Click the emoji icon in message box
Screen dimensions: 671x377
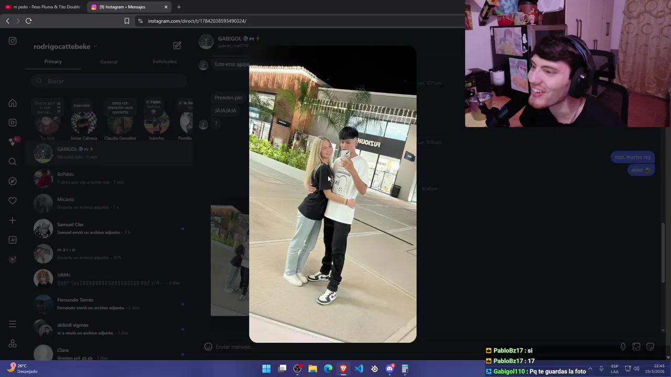click(208, 347)
